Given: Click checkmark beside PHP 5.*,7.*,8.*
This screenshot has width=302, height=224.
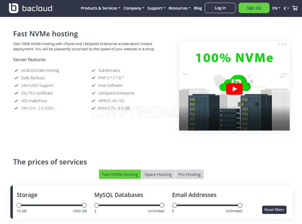Looking at the screenshot, I should click(93, 78).
